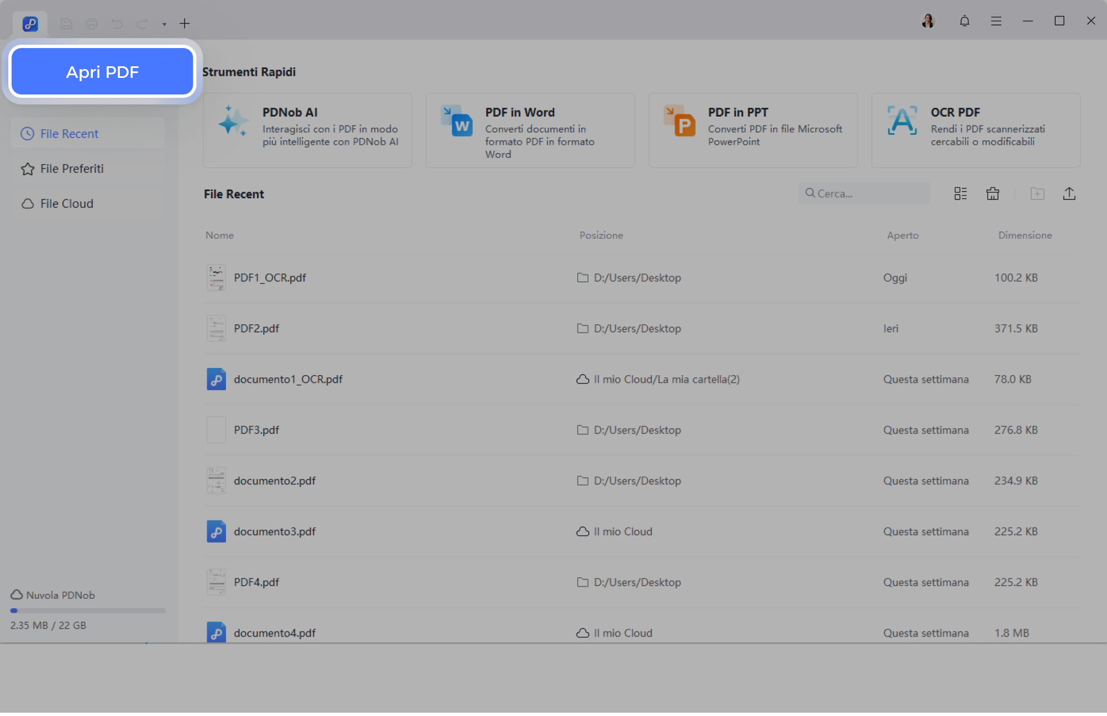The image size is (1107, 716).
Task: Select File Cloud in the sidebar
Action: pyautogui.click(x=88, y=203)
